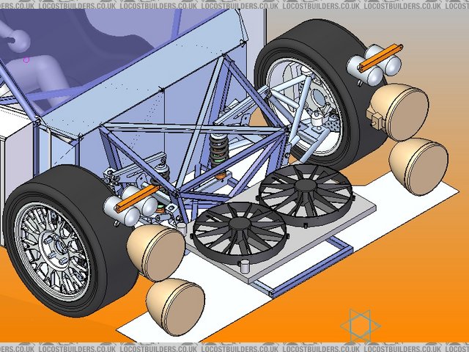Screen dimensions: 469x352
Task: Select the gear lever knob
Action: click(20, 40)
